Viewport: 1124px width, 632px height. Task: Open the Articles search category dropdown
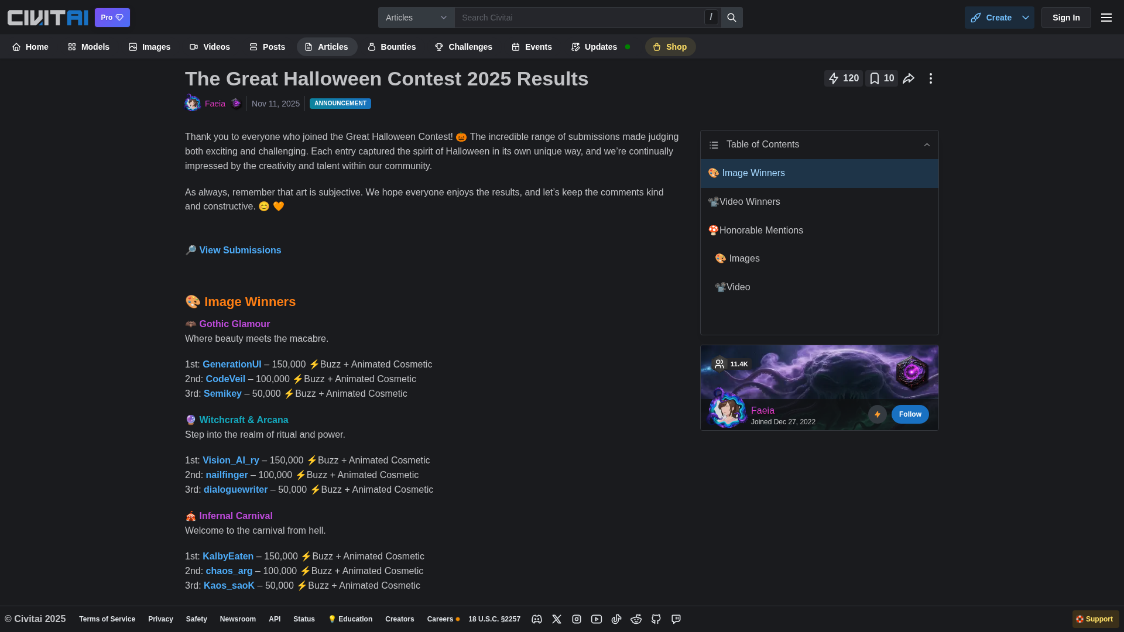416,18
